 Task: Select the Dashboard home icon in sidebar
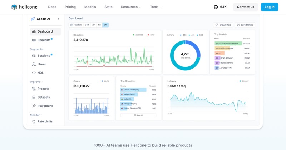[34, 31]
